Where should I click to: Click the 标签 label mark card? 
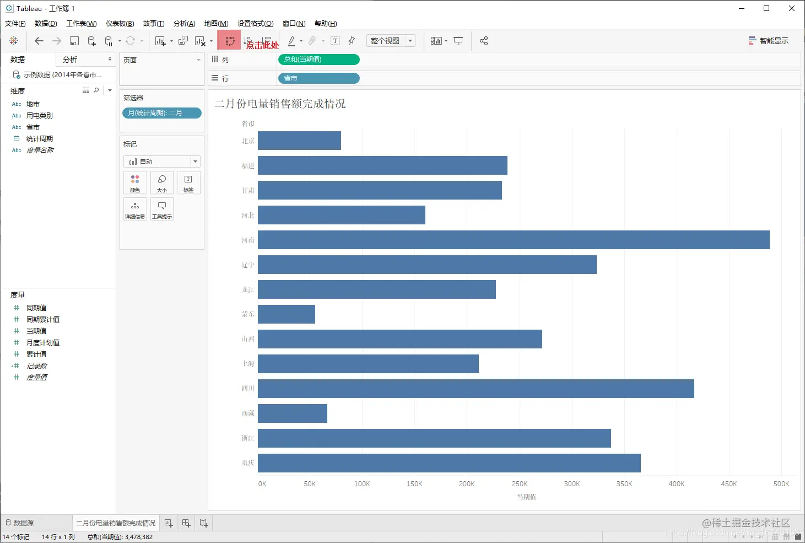click(x=188, y=182)
